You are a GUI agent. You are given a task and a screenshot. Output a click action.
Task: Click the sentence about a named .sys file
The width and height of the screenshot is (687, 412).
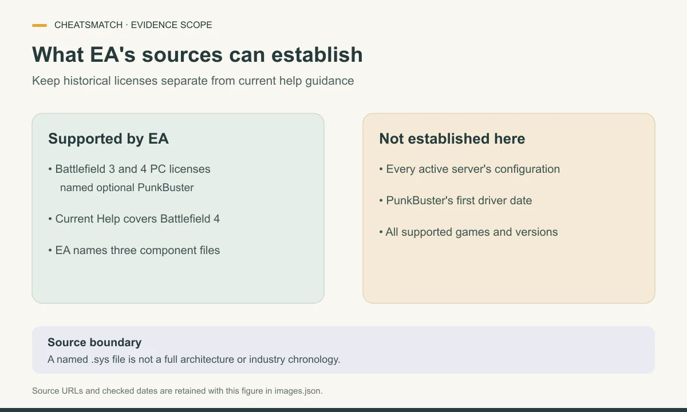pos(194,360)
